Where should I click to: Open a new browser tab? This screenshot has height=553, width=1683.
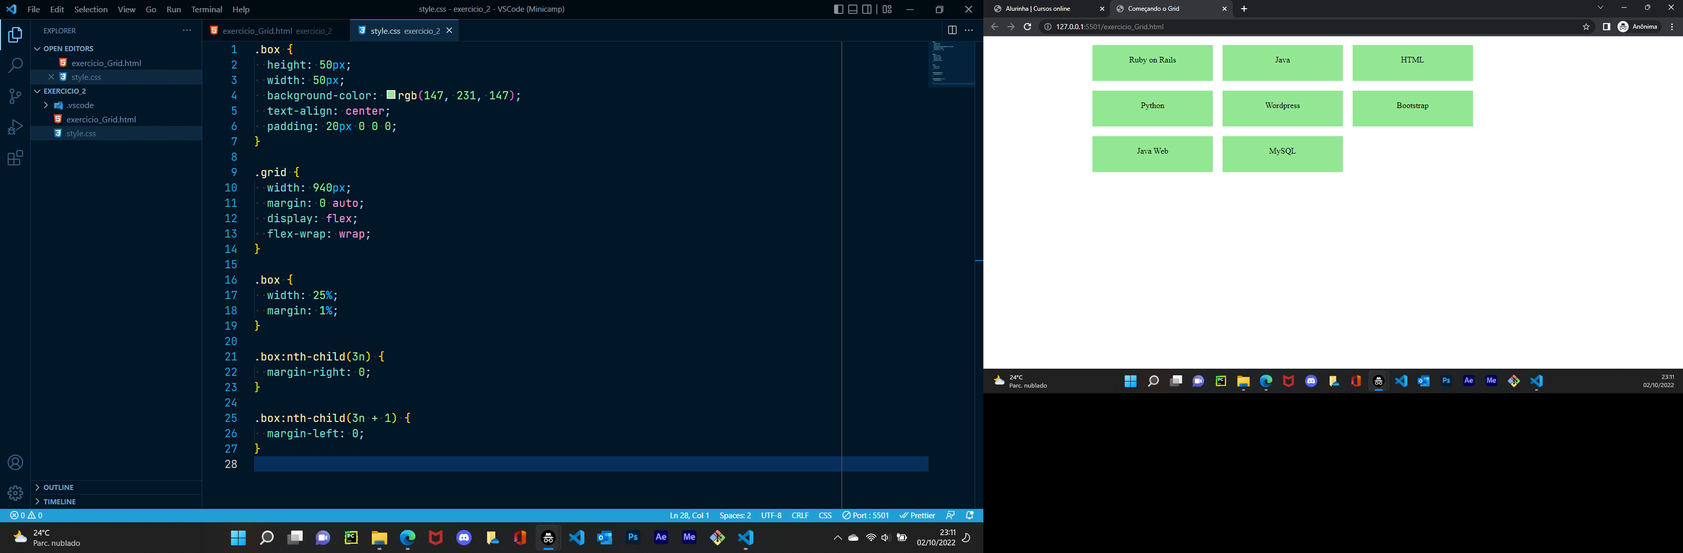(1244, 9)
